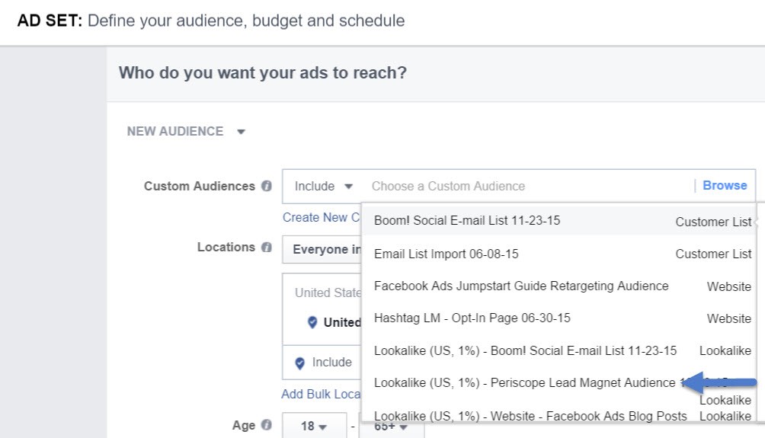
Task: Open the Age info tooltip icon
Action: 267,425
